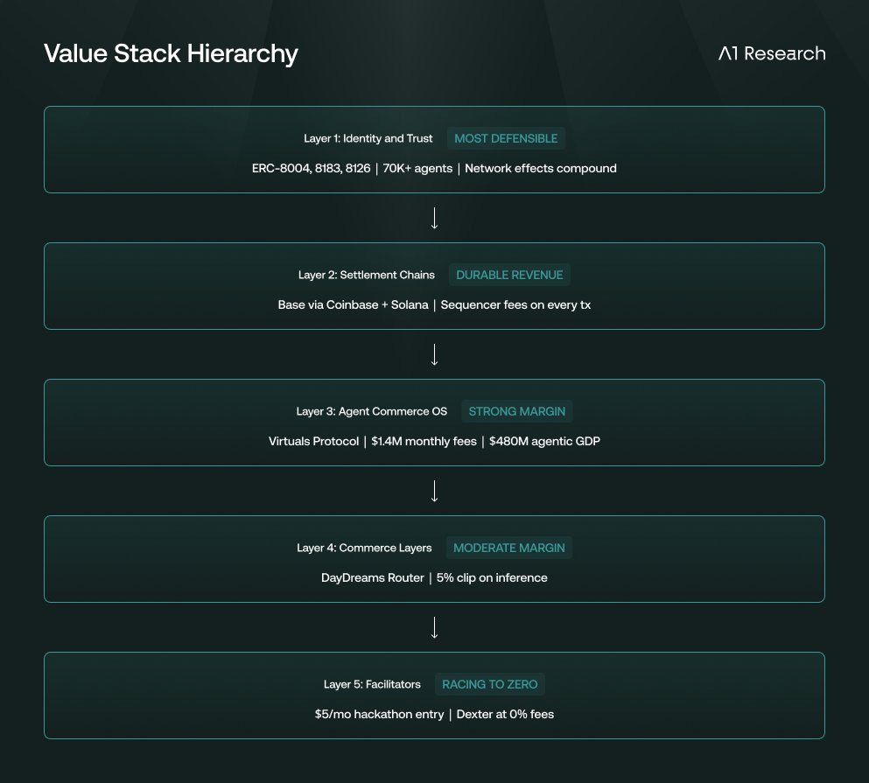869x783 pixels.
Task: Select '$1.4M monthly fees' text
Action: [424, 441]
